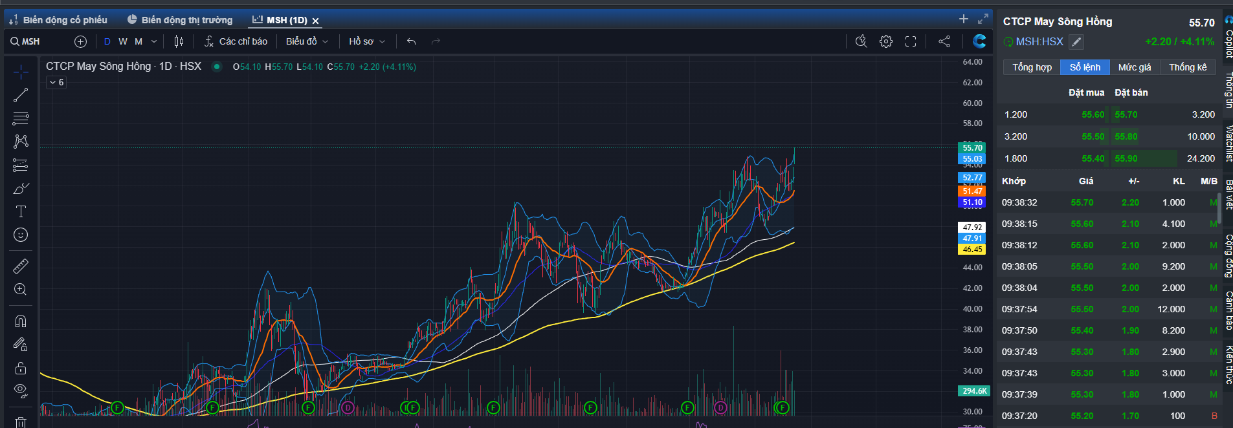This screenshot has width=1233, height=428.
Task: Open Các chỉ báo indicators
Action: pos(236,41)
